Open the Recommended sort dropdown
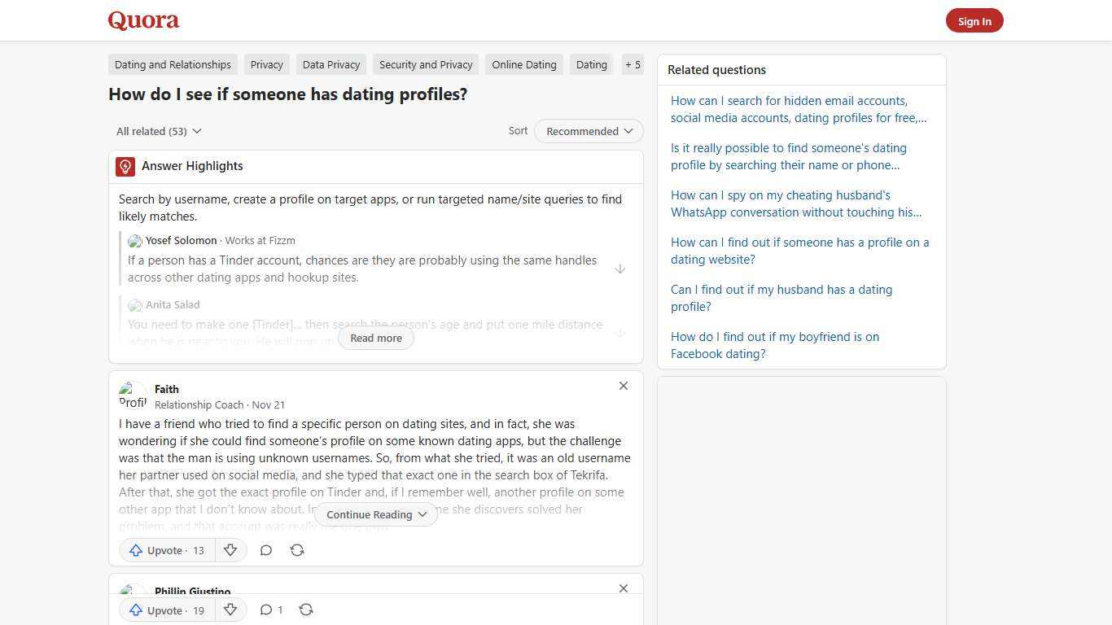Viewport: 1112px width, 625px height. [588, 131]
